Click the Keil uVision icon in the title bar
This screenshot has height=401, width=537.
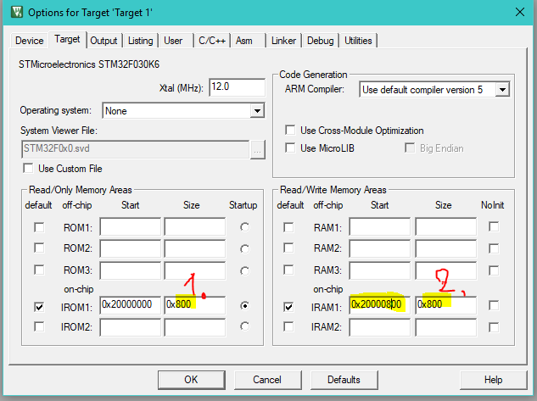(16, 12)
